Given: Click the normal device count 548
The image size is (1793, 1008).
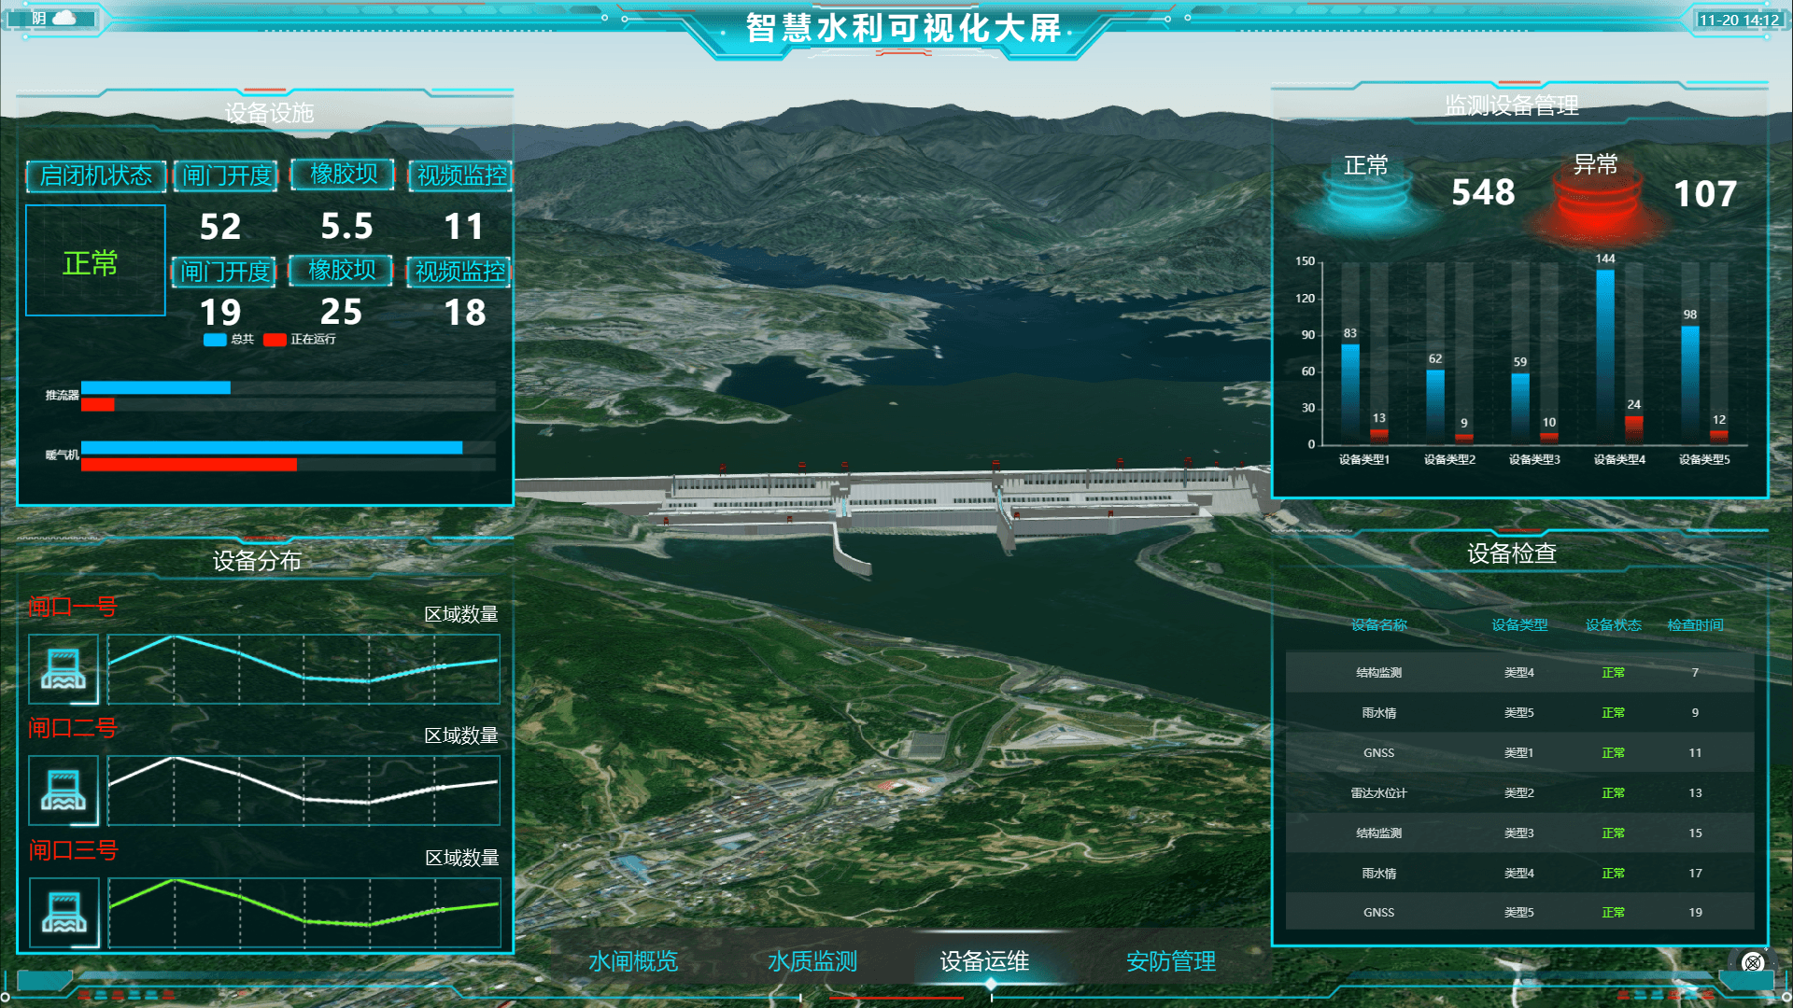Looking at the screenshot, I should [x=1483, y=192].
